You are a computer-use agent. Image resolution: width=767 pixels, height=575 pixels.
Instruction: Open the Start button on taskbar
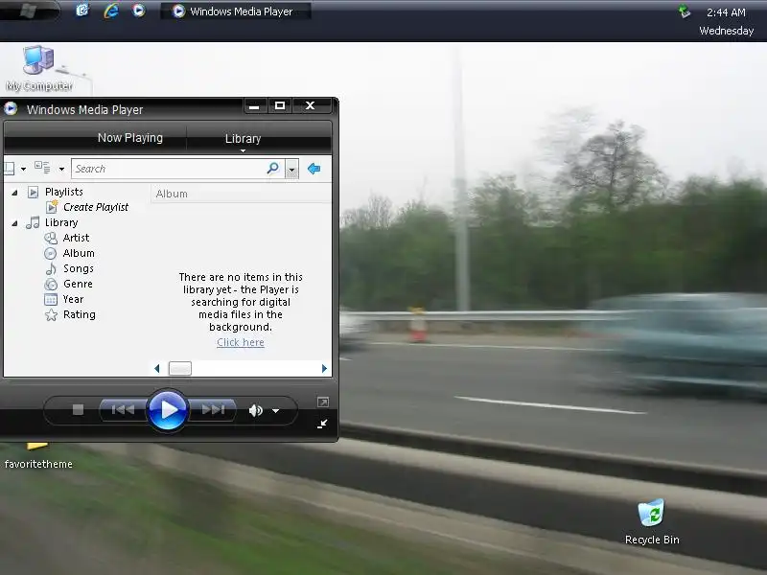[30, 11]
